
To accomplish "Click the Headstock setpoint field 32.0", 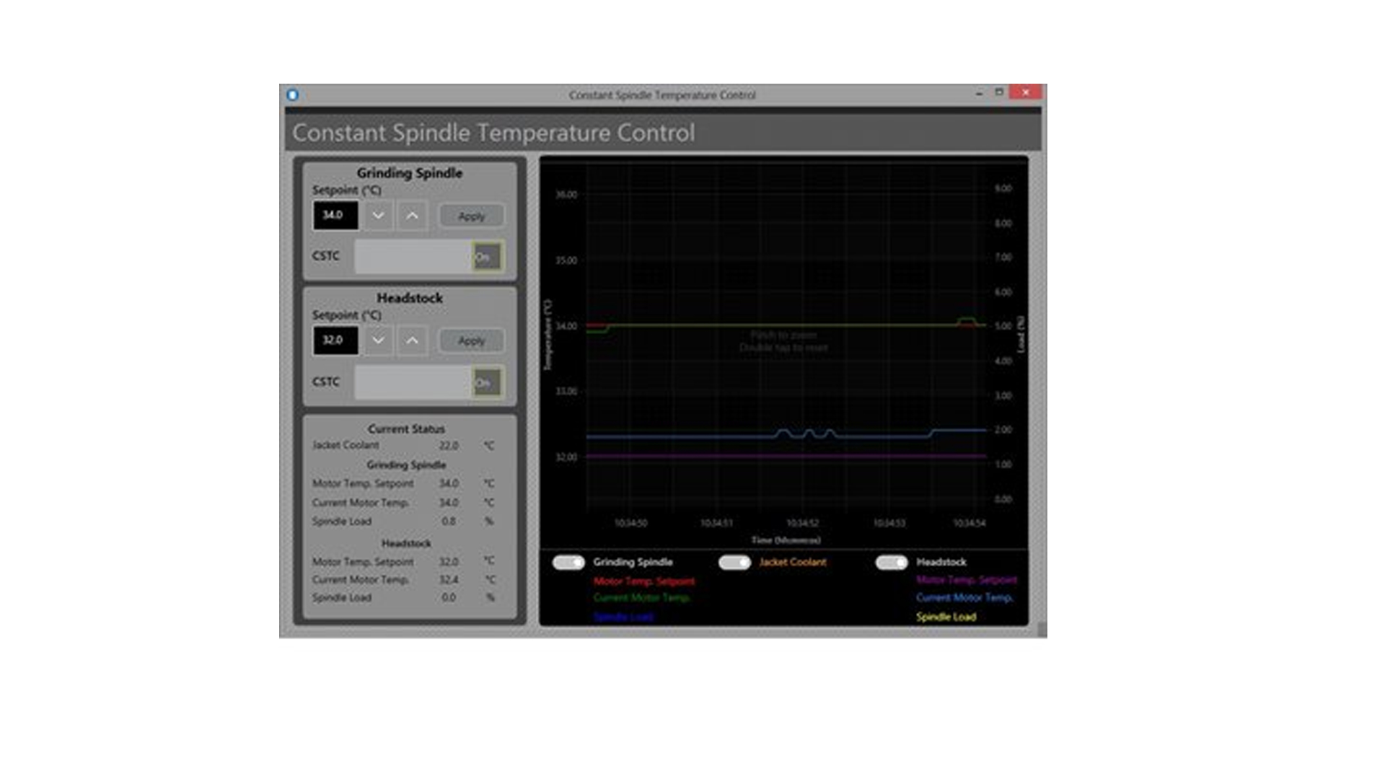I will pyautogui.click(x=335, y=340).
